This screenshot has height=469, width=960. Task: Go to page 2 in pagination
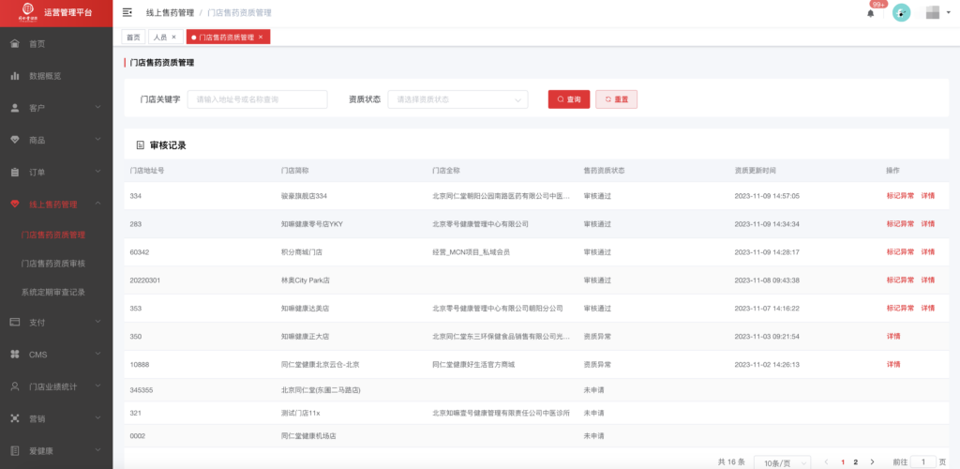click(855, 462)
